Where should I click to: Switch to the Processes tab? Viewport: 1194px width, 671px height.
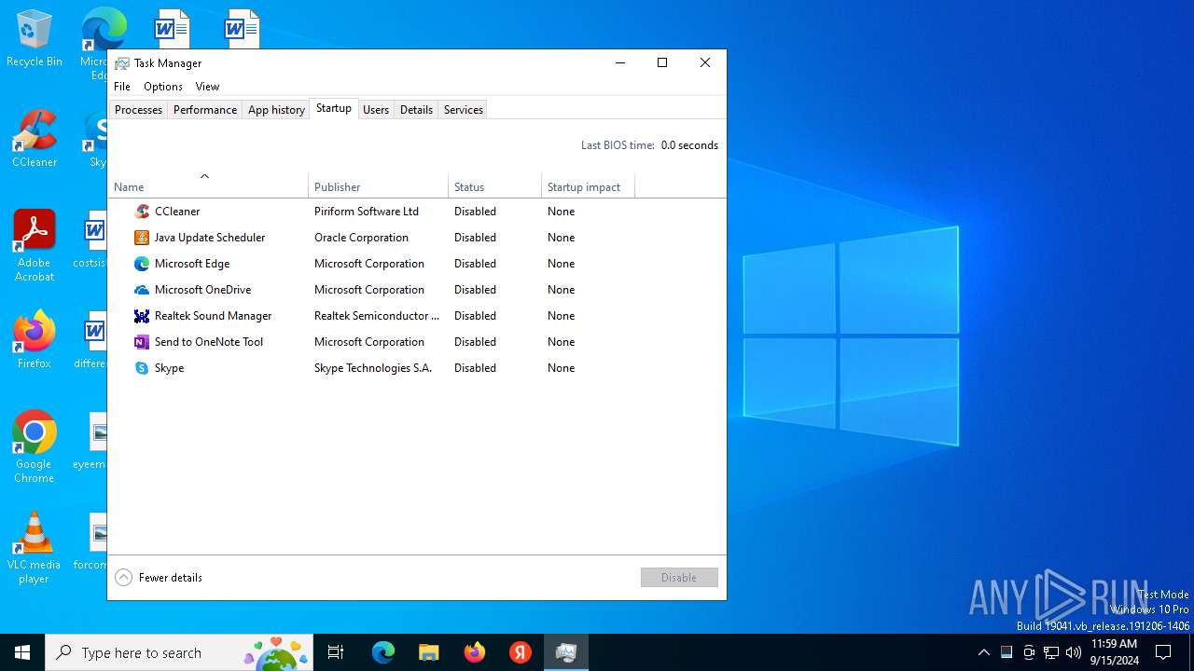point(138,110)
